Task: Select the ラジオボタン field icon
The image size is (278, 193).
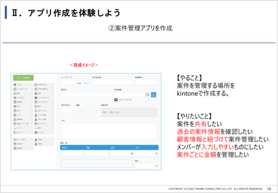Action: pyautogui.click(x=15, y=98)
